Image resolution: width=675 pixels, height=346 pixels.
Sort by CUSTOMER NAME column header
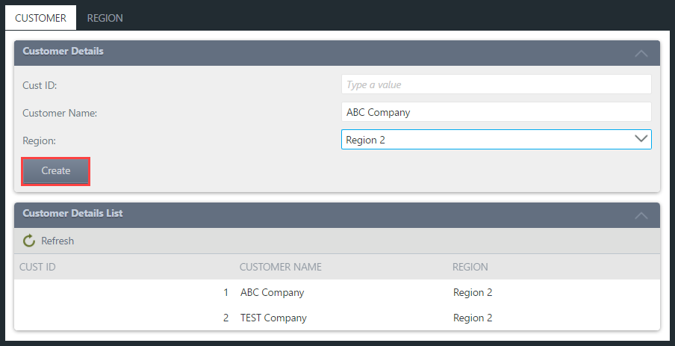tap(280, 267)
